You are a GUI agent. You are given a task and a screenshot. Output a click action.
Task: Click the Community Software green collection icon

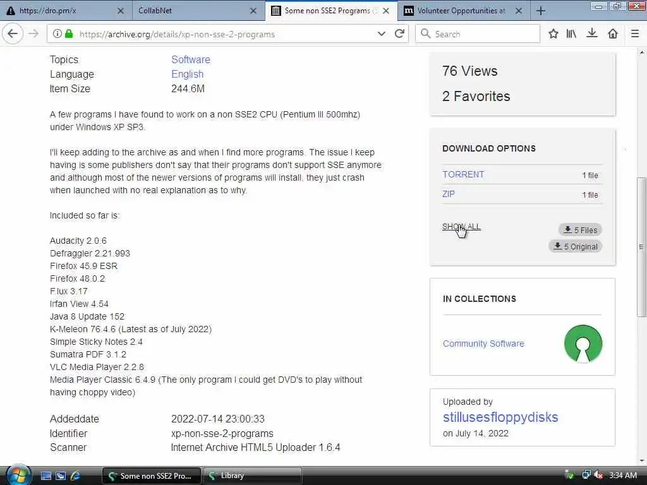pos(583,344)
